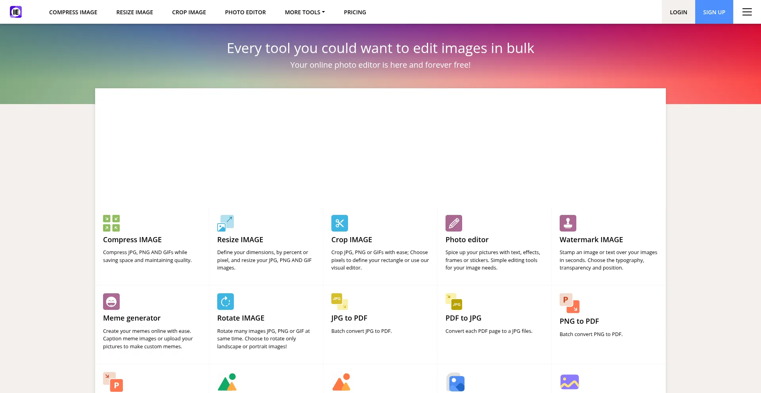Select the Compress IMAGE green arrows icon
This screenshot has height=393, width=761.
[111, 223]
